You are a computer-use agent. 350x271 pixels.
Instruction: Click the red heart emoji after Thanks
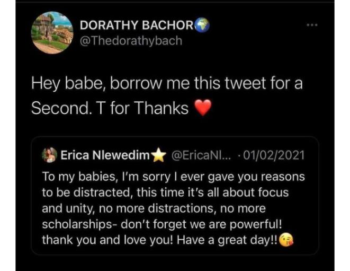tap(203, 109)
